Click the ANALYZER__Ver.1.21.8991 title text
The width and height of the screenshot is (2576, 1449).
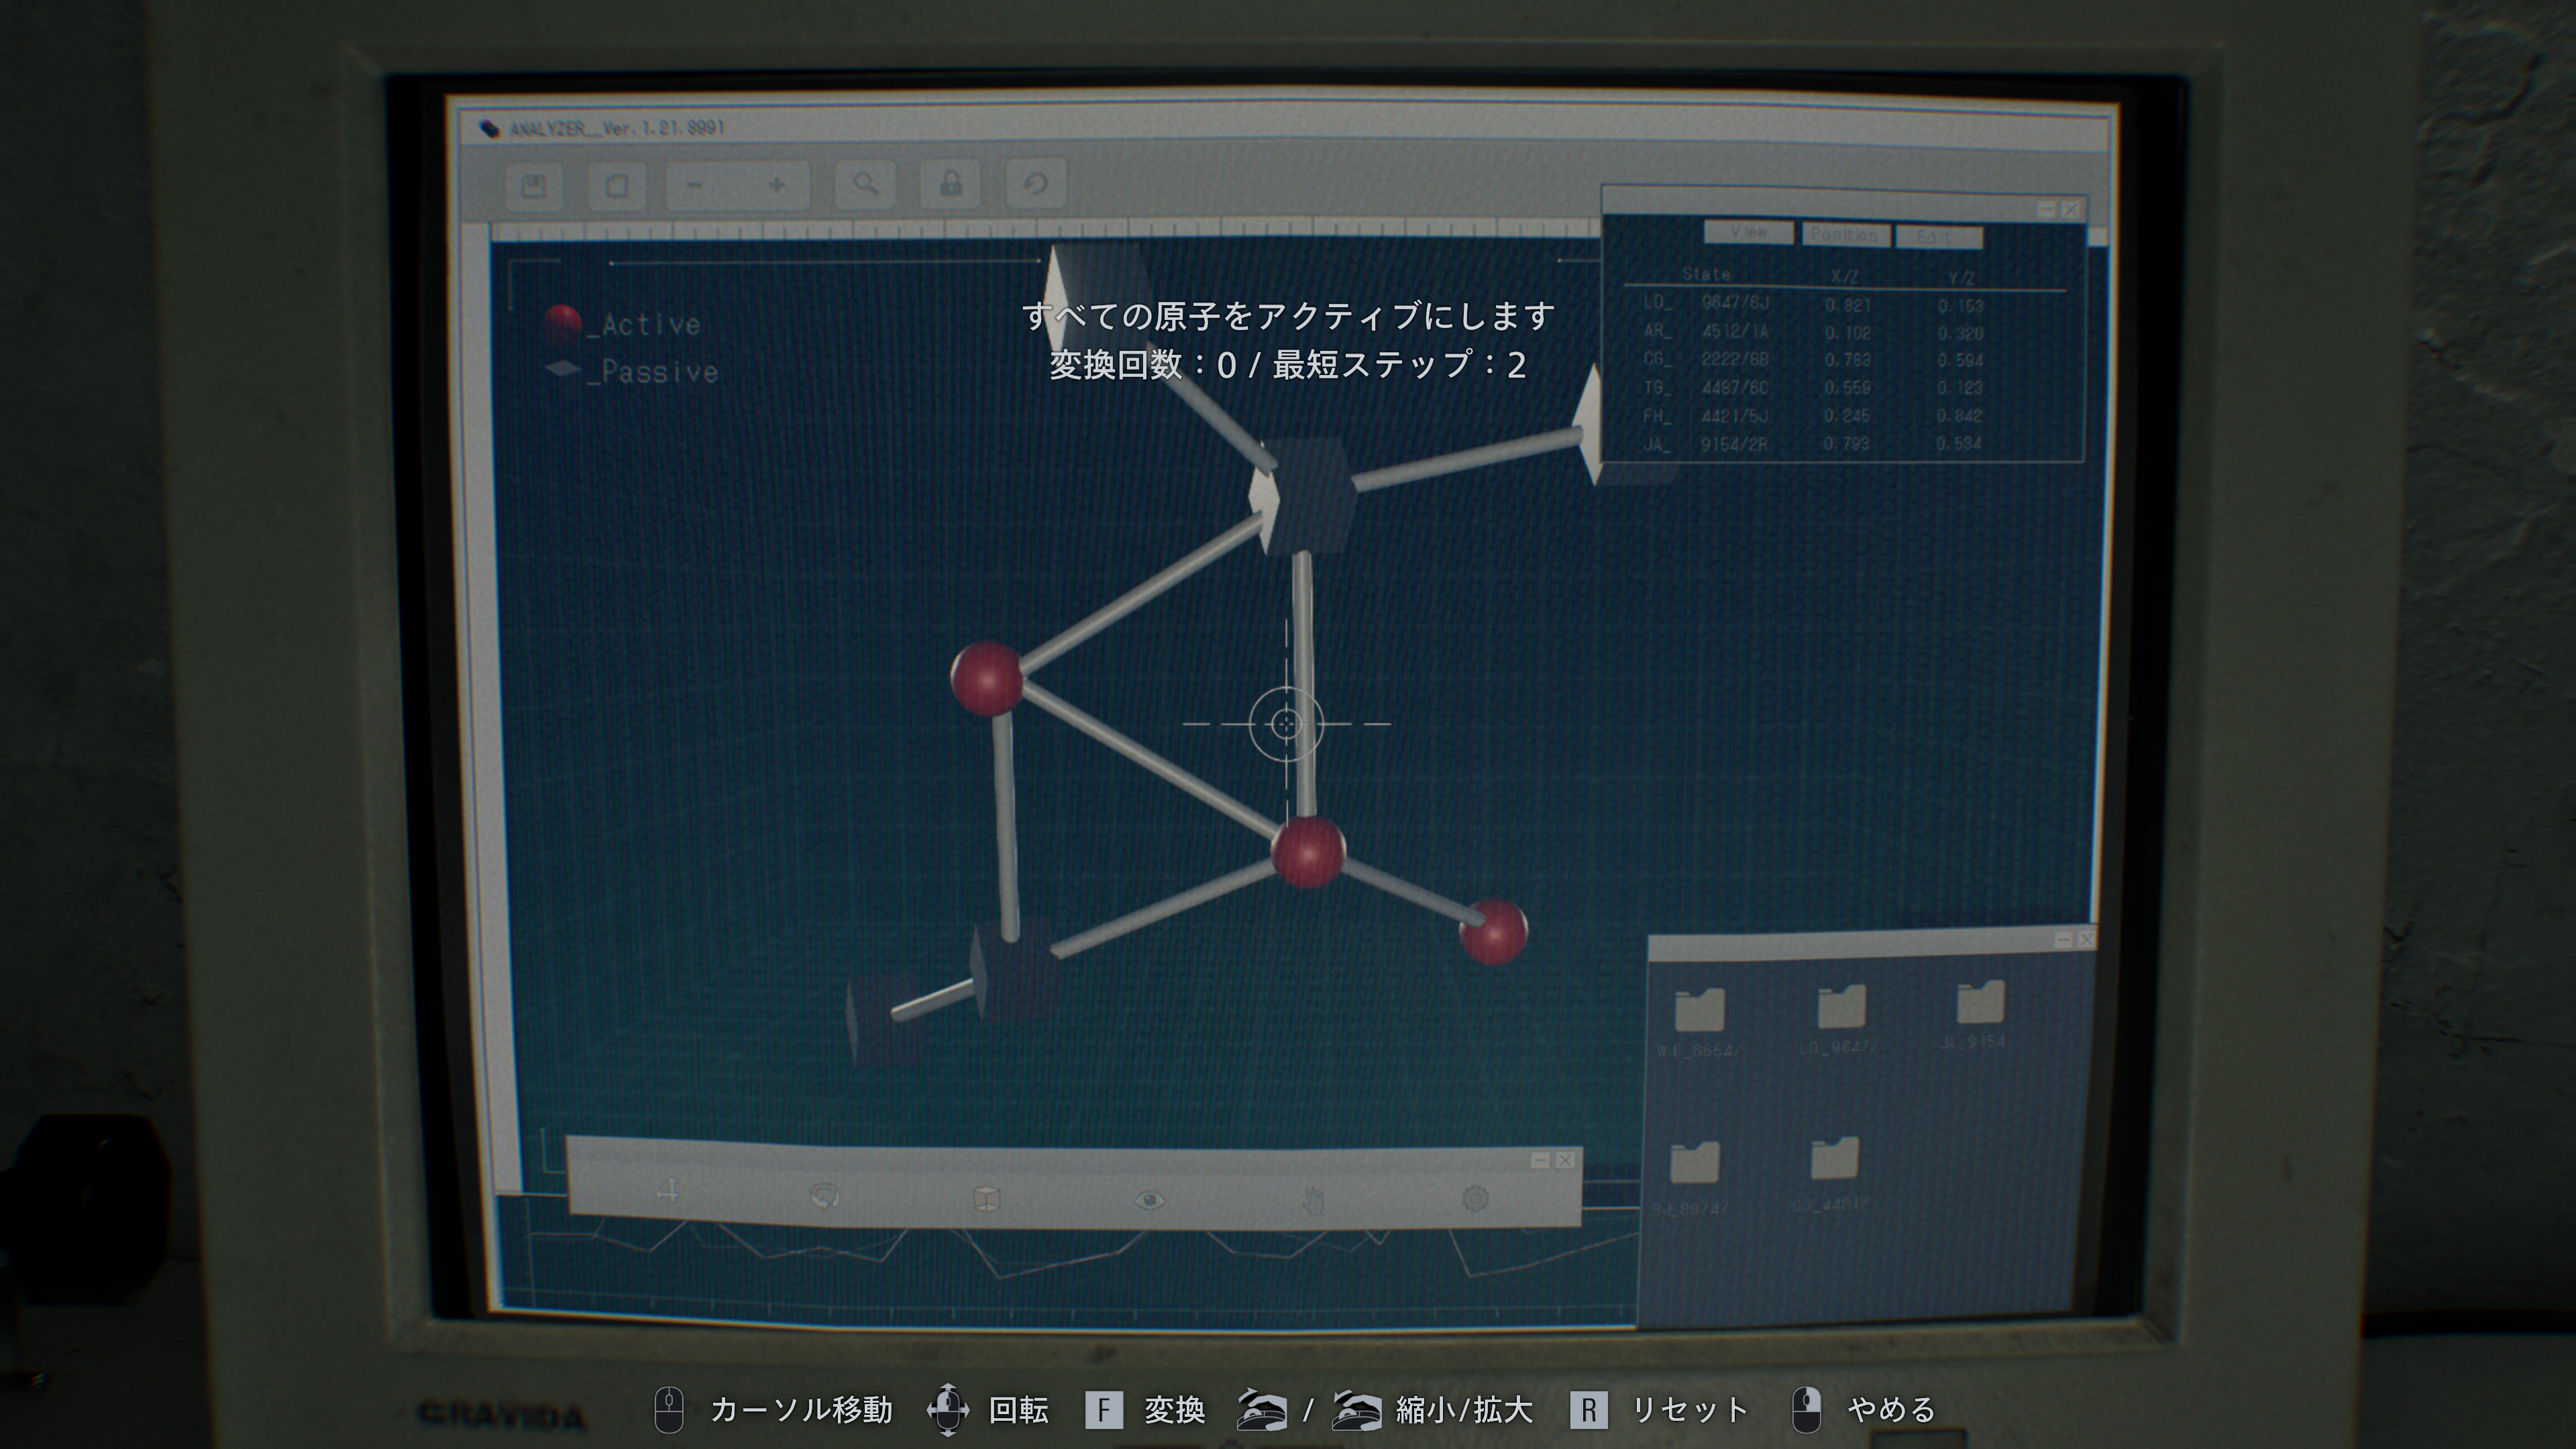tap(617, 128)
